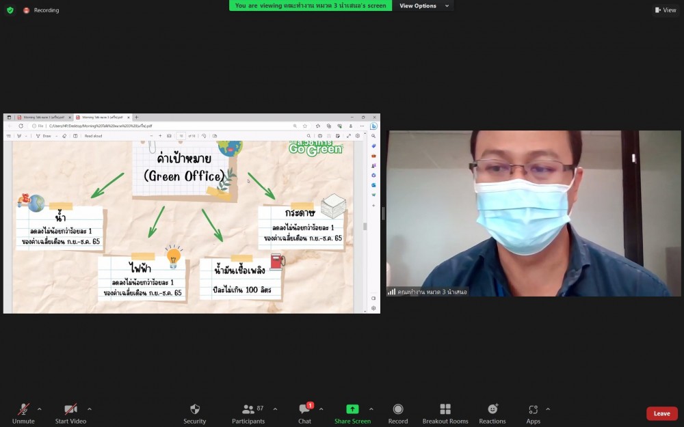This screenshot has height=427, width=684.
Task: Start recording with Record button
Action: 398,413
